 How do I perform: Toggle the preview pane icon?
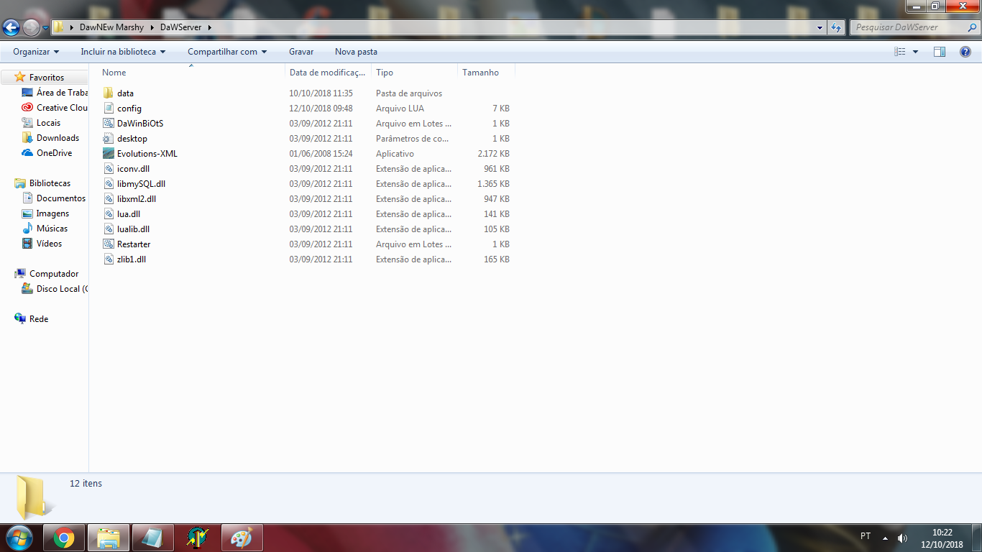click(x=940, y=52)
